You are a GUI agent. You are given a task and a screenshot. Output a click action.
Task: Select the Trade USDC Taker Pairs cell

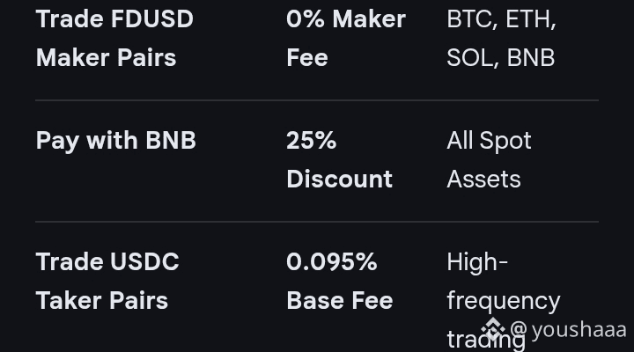pos(107,281)
